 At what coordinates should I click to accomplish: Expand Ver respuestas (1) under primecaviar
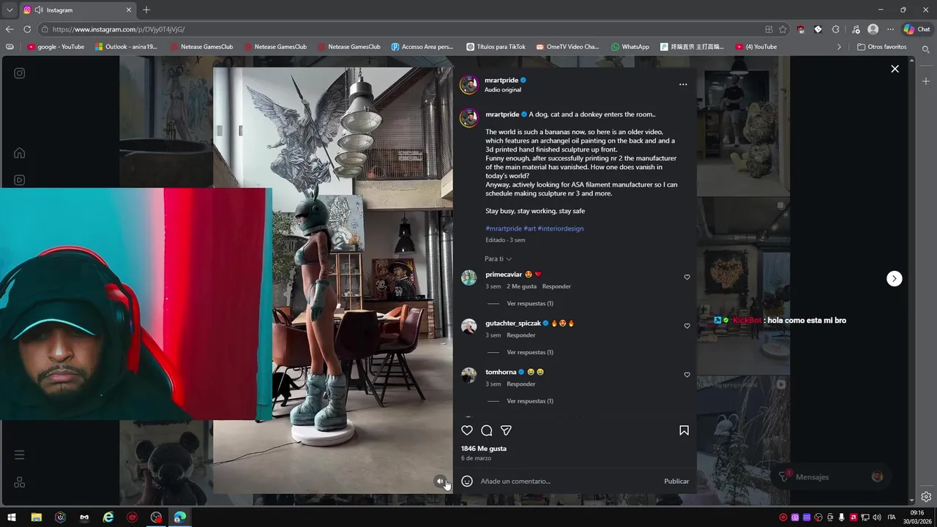pyautogui.click(x=530, y=304)
